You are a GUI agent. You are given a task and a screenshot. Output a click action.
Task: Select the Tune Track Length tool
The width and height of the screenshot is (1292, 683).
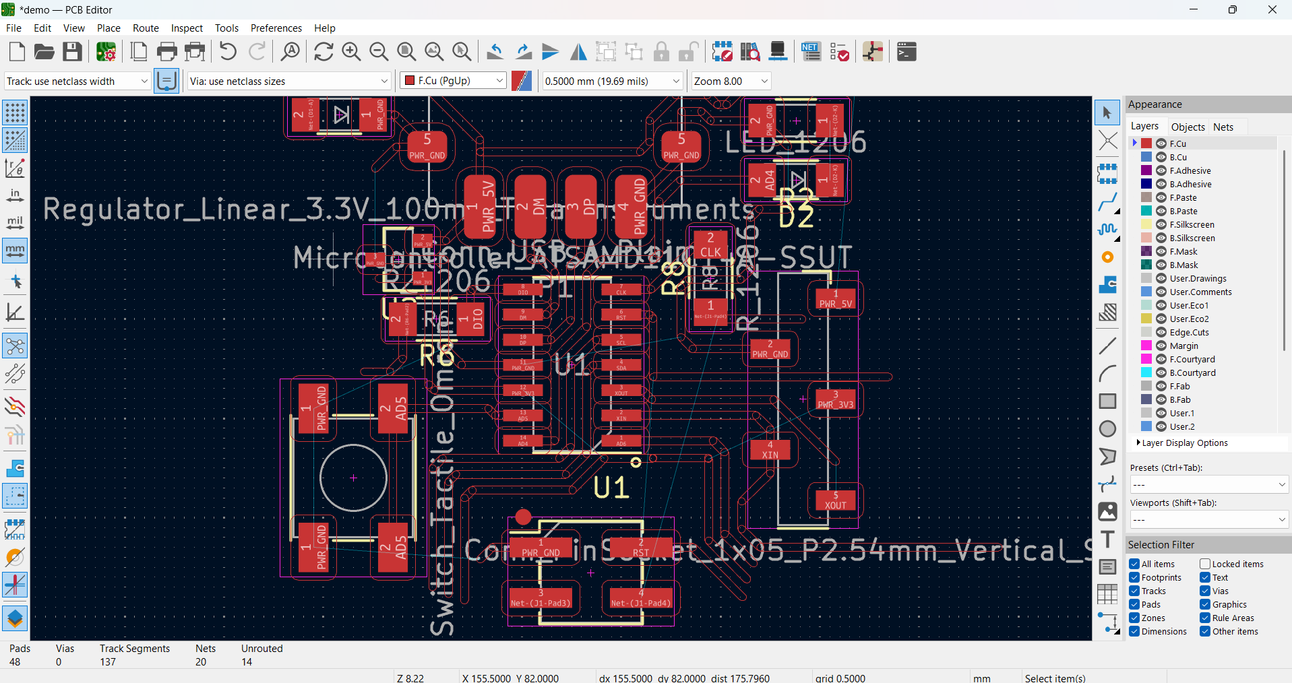click(1107, 230)
